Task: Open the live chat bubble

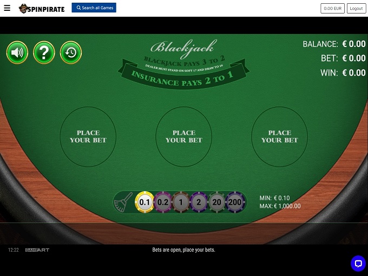Action: pos(358,264)
